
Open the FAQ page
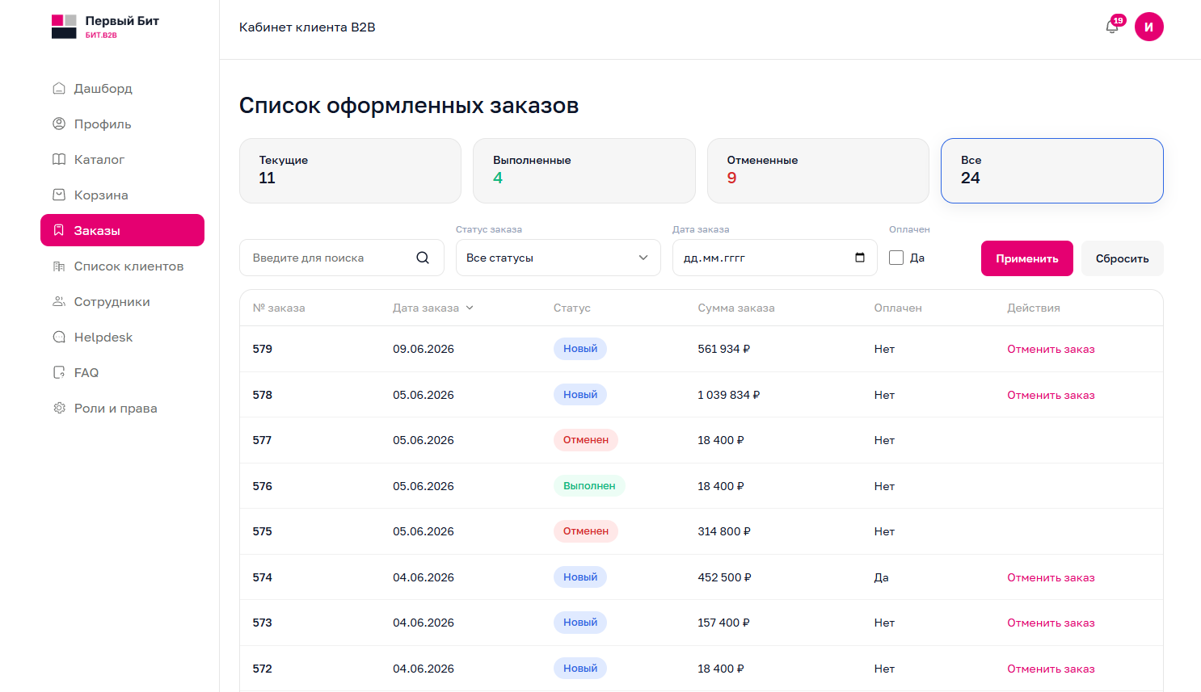point(122,373)
